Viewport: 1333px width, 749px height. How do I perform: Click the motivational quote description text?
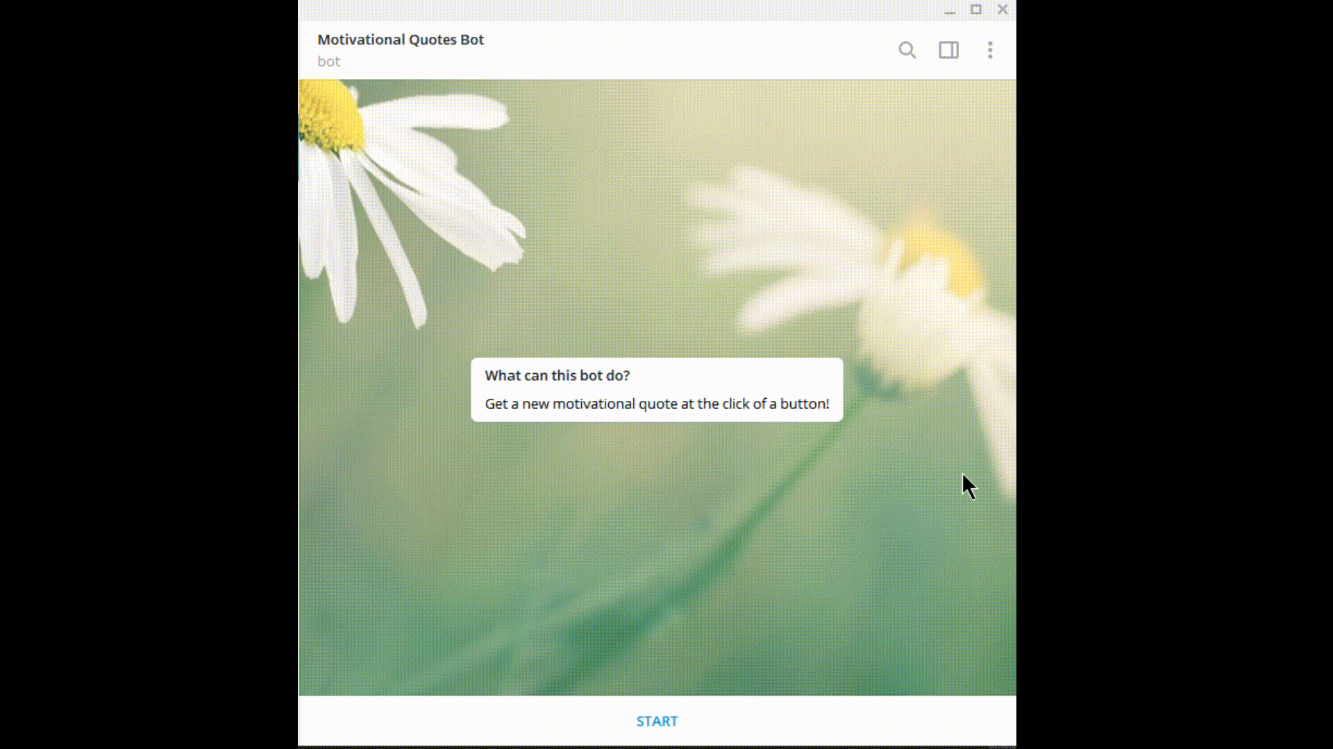point(656,404)
